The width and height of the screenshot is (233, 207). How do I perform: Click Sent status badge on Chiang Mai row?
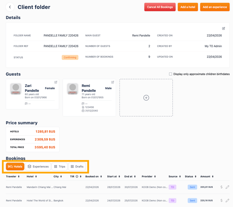point(192,187)
